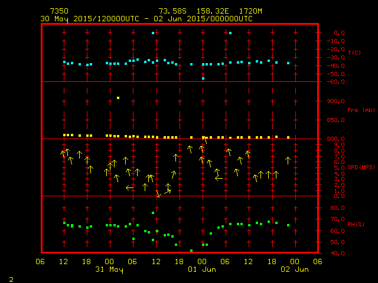Select the rightmost white wind arrow

[288, 160]
